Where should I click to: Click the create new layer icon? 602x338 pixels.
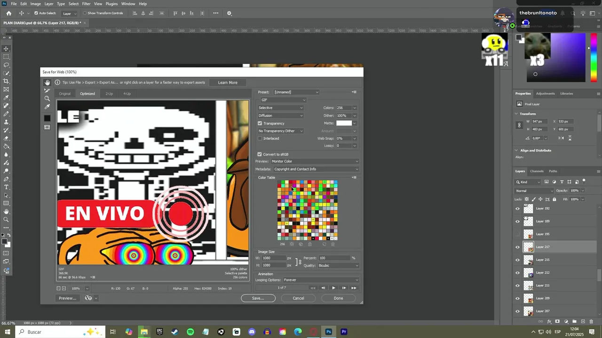click(x=583, y=322)
